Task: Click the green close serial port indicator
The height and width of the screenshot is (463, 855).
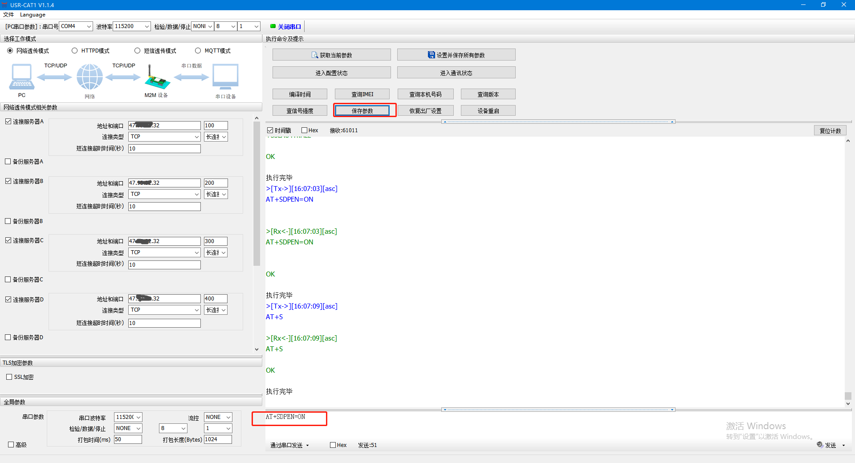Action: [x=273, y=26]
